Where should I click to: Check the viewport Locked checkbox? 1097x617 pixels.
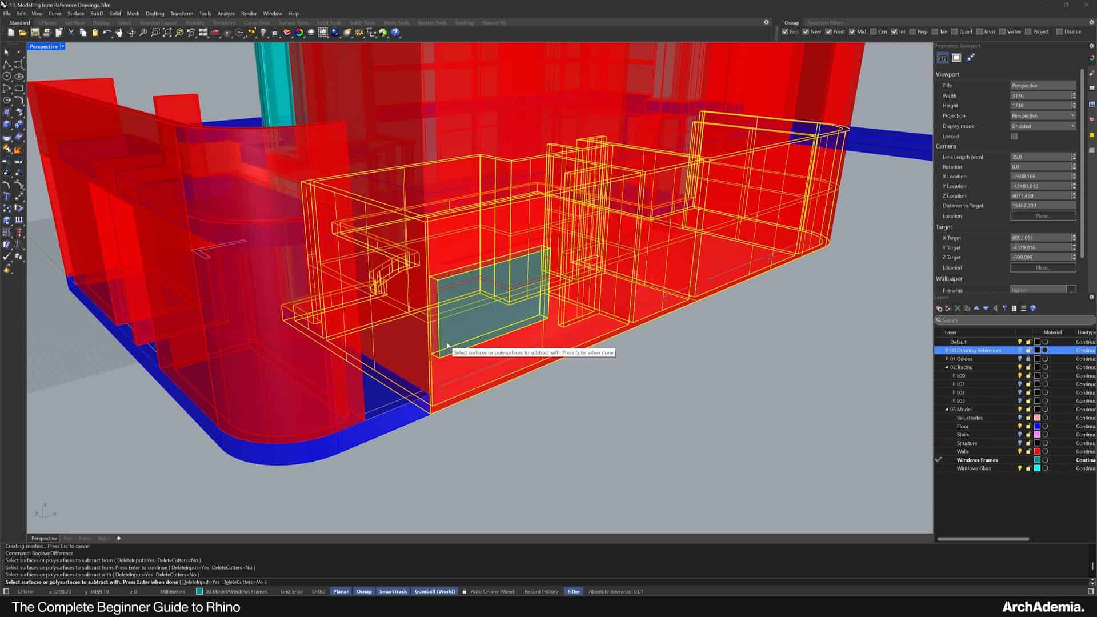[x=1014, y=137]
